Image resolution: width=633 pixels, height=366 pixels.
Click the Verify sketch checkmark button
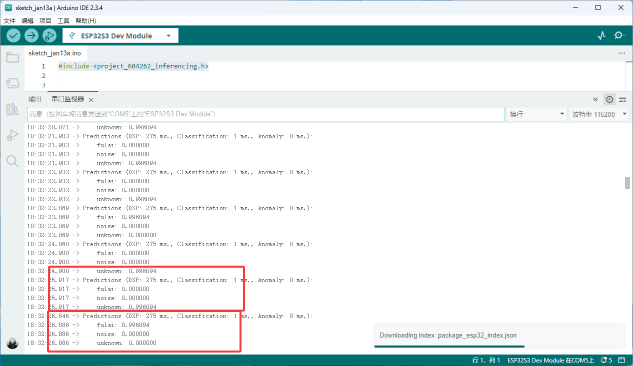coord(13,35)
